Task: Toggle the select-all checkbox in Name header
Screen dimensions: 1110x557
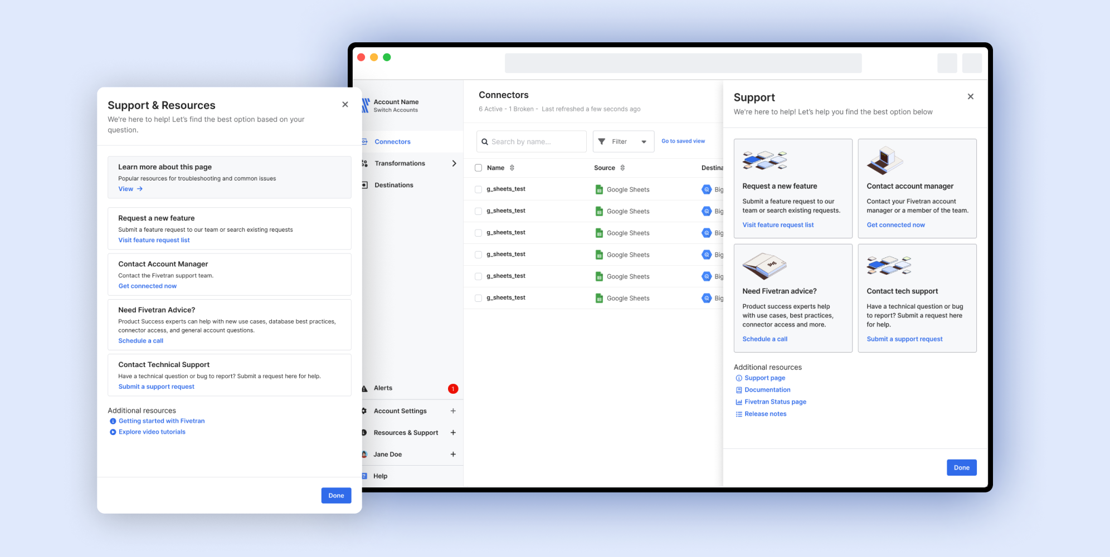Action: (x=478, y=168)
